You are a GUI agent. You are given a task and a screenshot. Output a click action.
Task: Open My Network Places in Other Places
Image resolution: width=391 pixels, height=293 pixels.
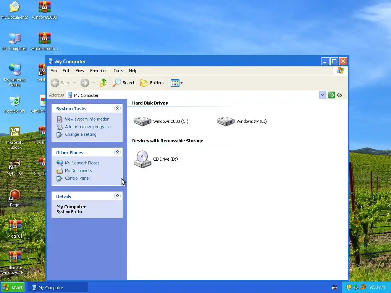point(82,163)
